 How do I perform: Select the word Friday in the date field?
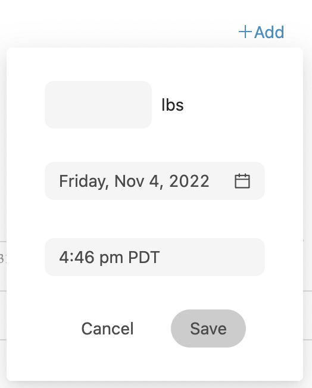pyautogui.click(x=84, y=182)
